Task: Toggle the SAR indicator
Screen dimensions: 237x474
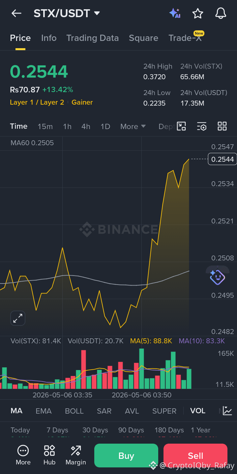Action: 104,411
